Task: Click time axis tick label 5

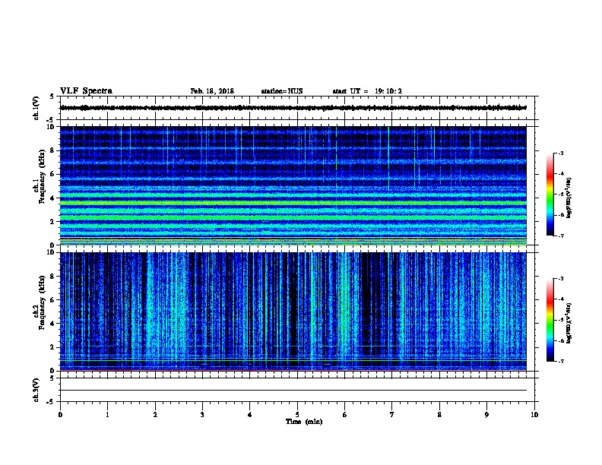Action: tap(297, 415)
